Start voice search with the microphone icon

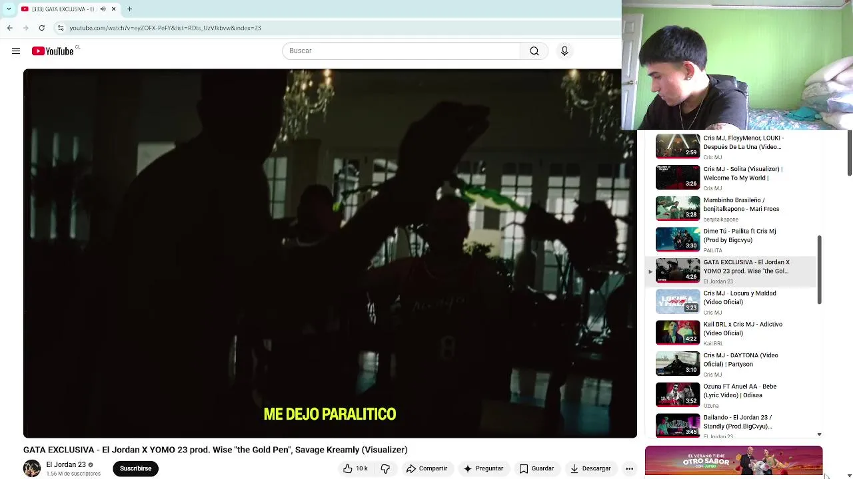click(x=564, y=51)
